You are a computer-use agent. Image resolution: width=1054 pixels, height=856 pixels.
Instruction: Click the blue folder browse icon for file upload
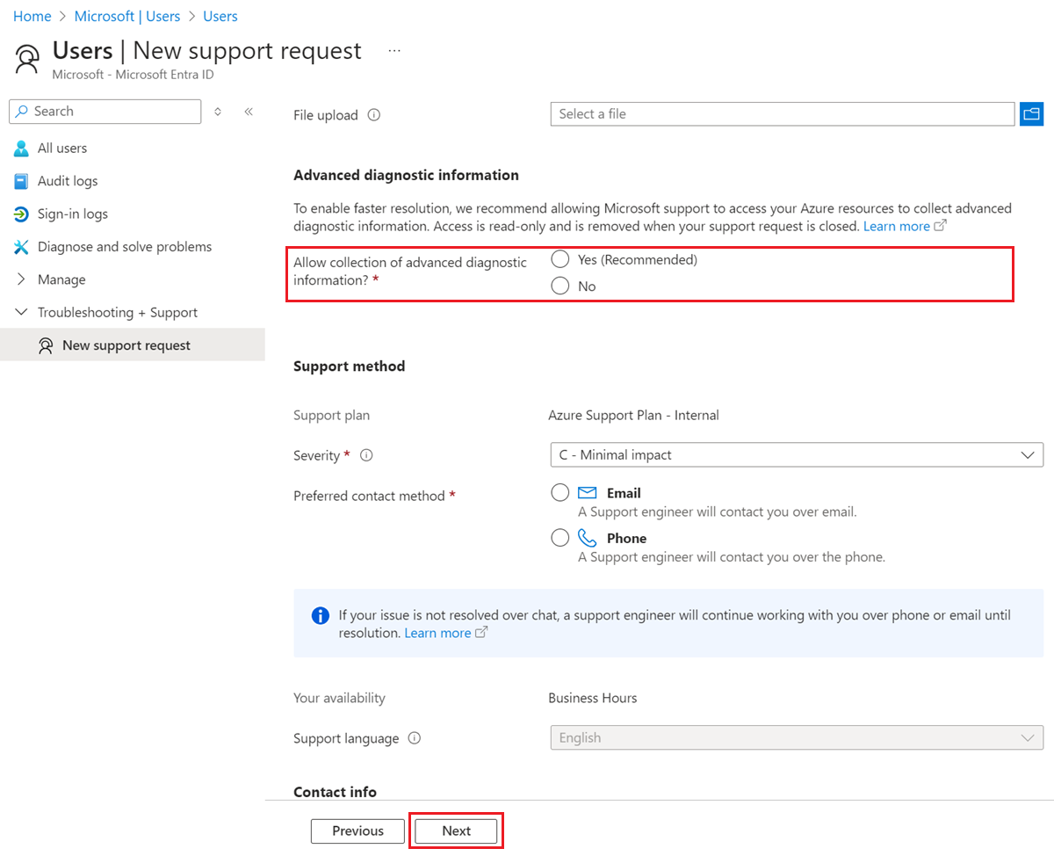[x=1032, y=113]
